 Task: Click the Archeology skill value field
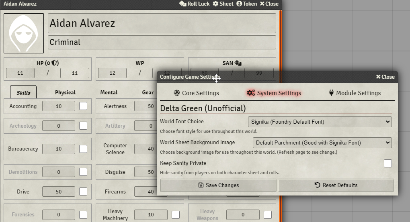coord(59,126)
